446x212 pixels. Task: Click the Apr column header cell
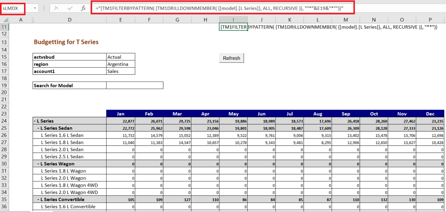pos(206,114)
